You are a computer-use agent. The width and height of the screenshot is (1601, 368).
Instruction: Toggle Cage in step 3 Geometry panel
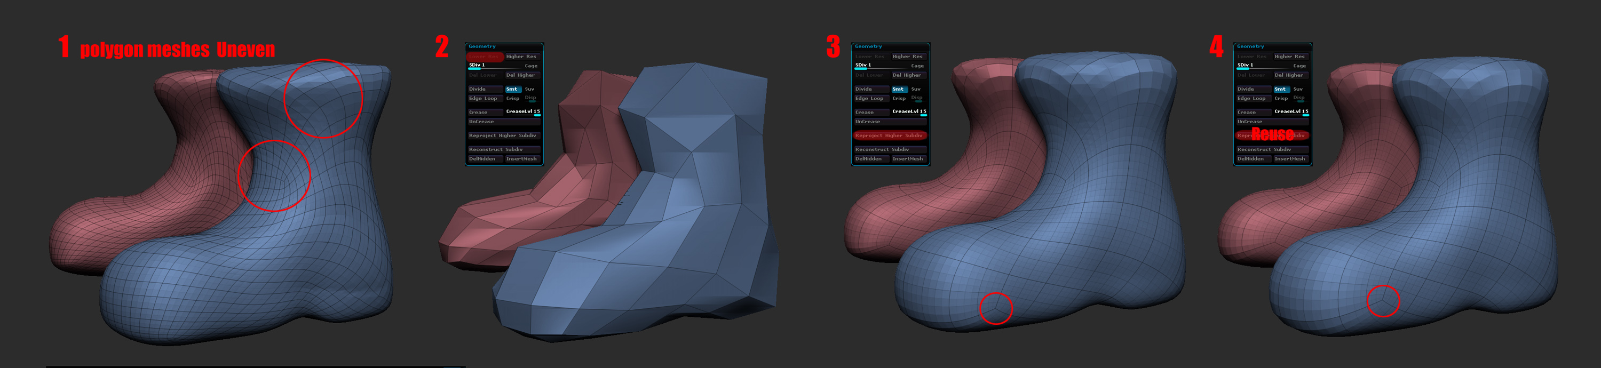(x=918, y=66)
